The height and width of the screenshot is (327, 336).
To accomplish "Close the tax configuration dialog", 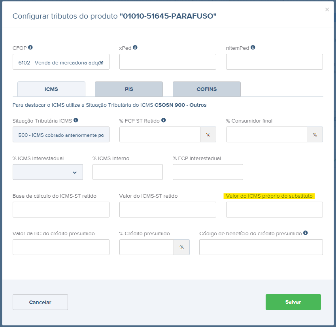I will (x=327, y=9).
